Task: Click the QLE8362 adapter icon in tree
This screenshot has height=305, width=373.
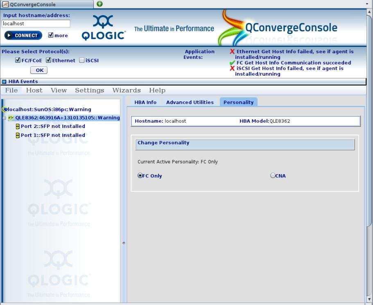Action: [11, 118]
